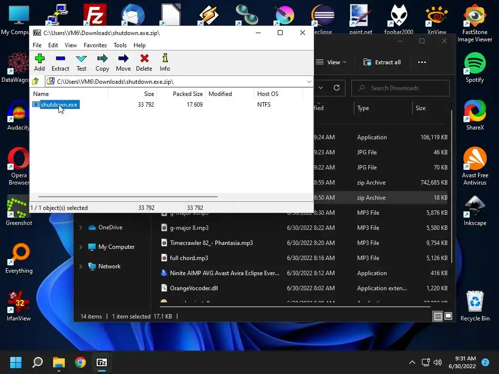Switch Explorer to details view layout

tap(438, 316)
